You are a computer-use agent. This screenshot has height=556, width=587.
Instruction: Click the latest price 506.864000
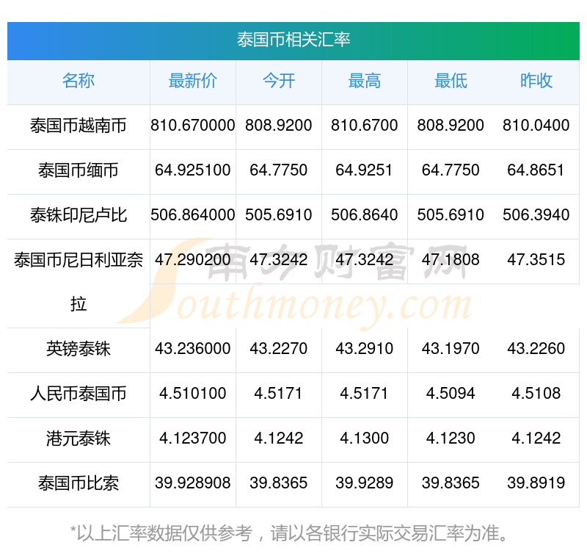[193, 215]
